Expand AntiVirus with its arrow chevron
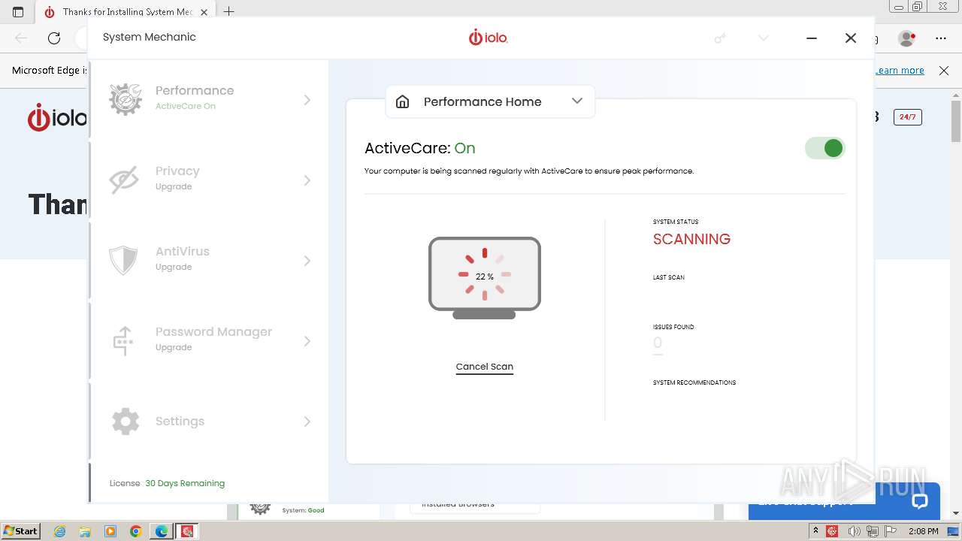The height and width of the screenshot is (541, 962). click(307, 260)
